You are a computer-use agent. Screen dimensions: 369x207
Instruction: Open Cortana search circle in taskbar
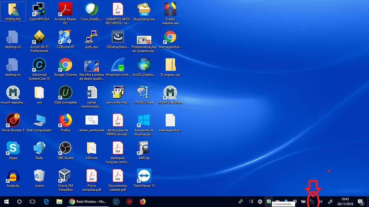tap(19, 202)
